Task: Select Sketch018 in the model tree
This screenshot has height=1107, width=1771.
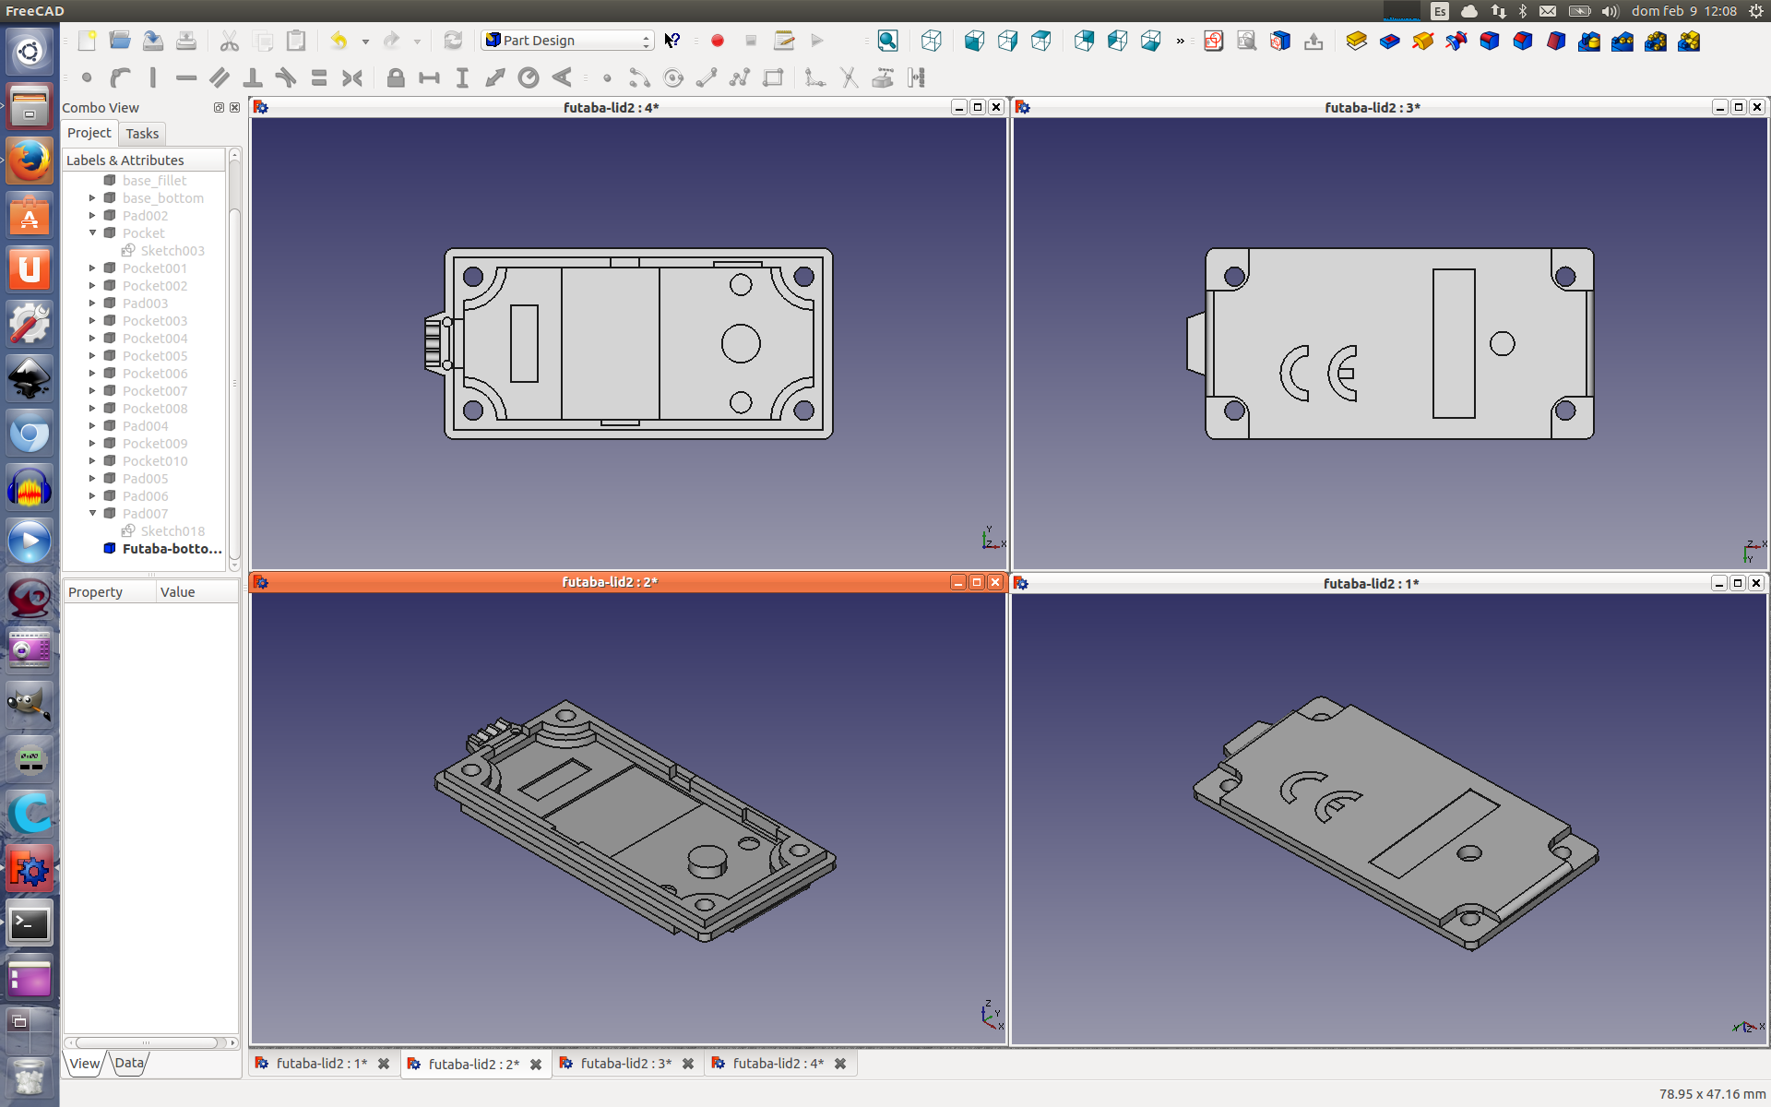Action: (172, 531)
